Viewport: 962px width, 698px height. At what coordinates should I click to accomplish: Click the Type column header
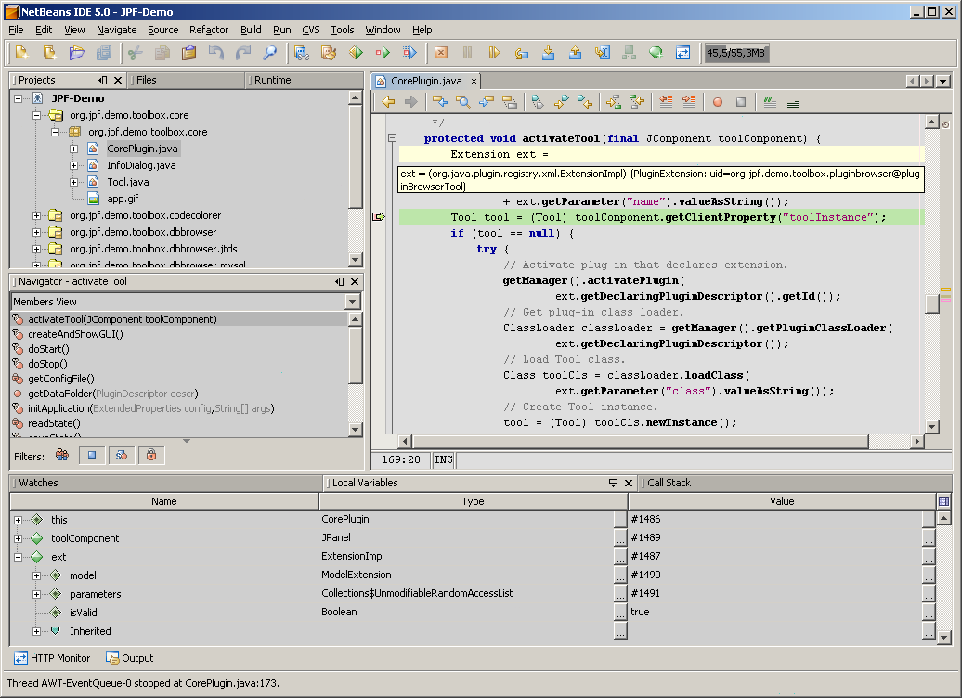(473, 501)
